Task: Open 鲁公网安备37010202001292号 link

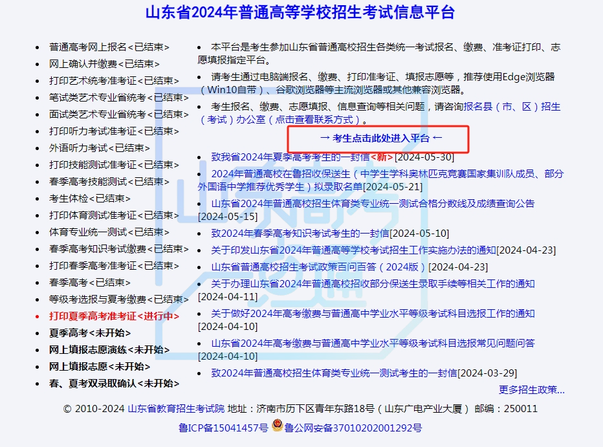Action: [x=353, y=428]
